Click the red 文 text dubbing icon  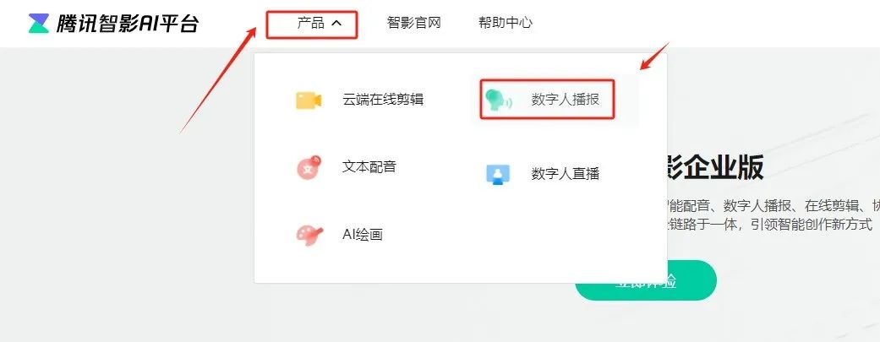pyautogui.click(x=309, y=167)
